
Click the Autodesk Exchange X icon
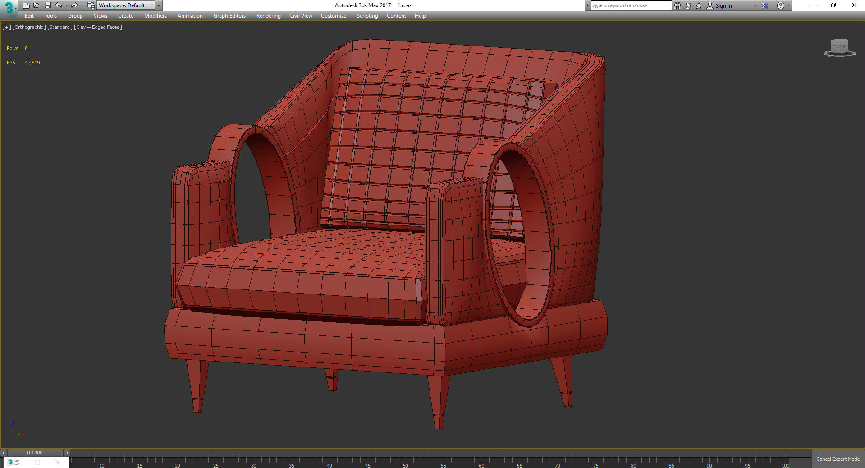click(x=765, y=5)
